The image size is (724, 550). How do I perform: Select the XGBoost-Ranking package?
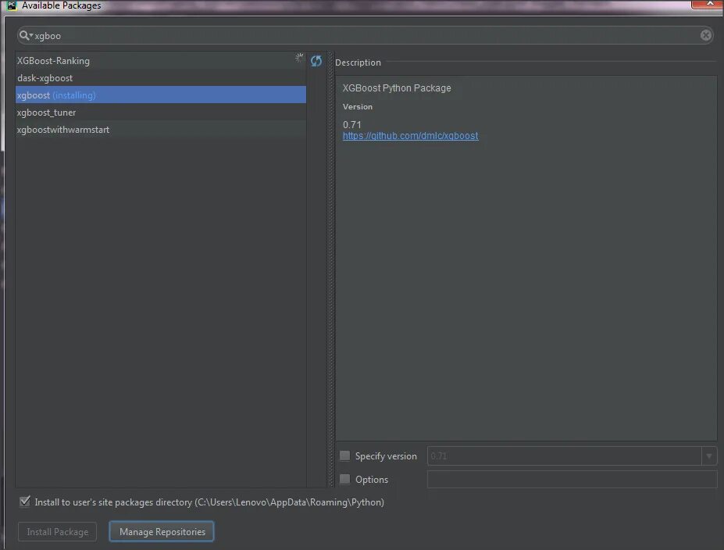click(x=161, y=60)
